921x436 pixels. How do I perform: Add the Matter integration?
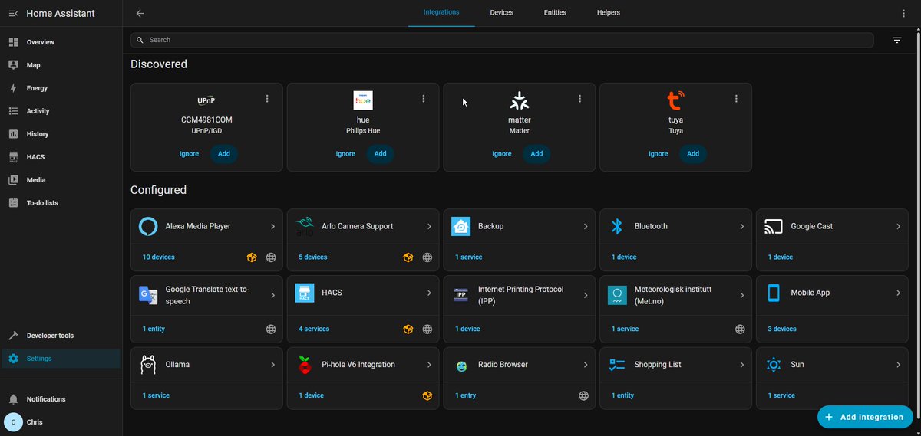pos(536,154)
